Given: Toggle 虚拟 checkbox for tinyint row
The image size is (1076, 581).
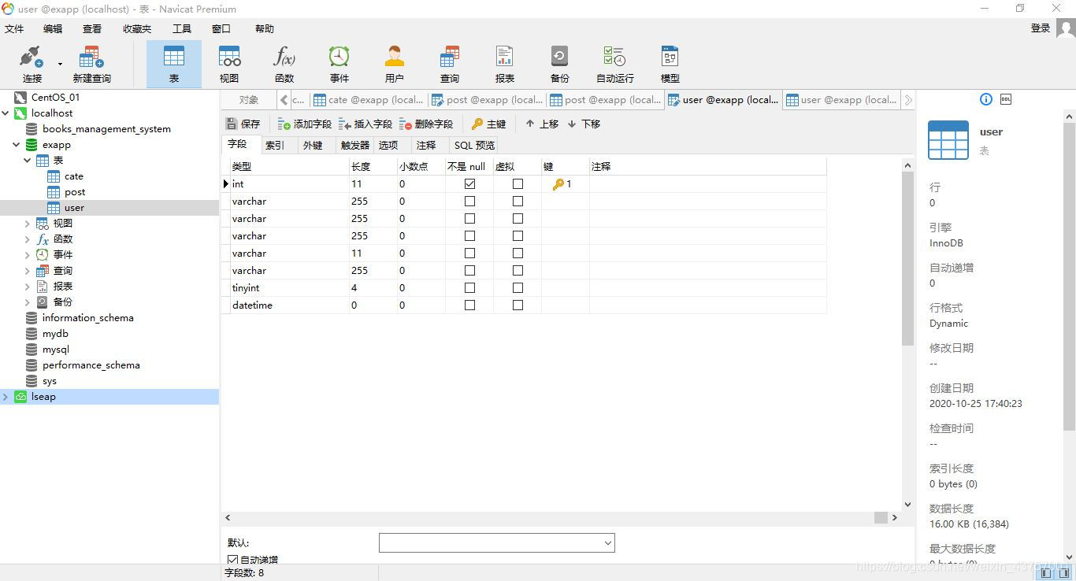Looking at the screenshot, I should (x=518, y=288).
